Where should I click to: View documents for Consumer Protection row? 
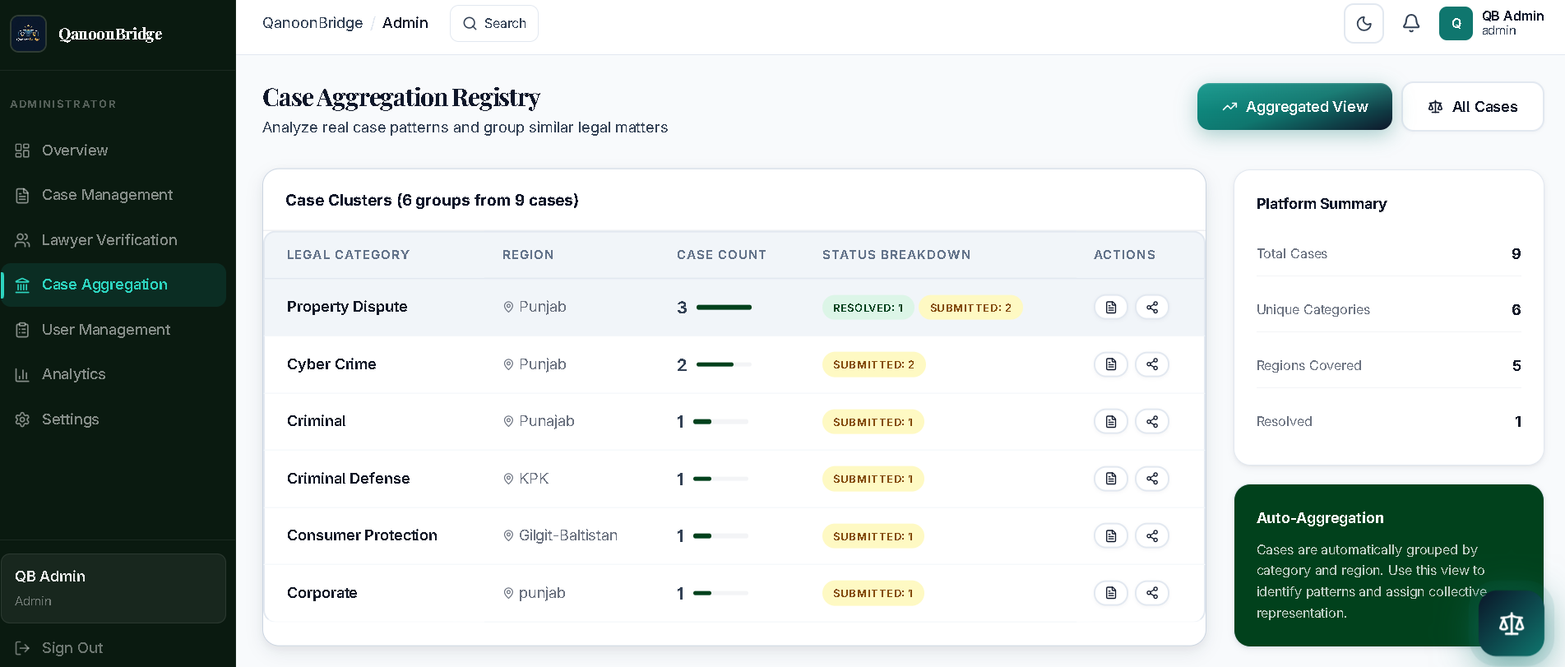point(1111,535)
